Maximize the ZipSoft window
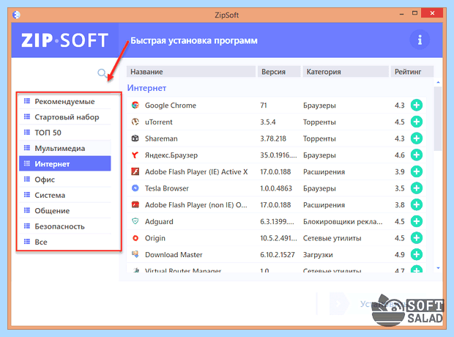454x337 pixels. coord(415,13)
